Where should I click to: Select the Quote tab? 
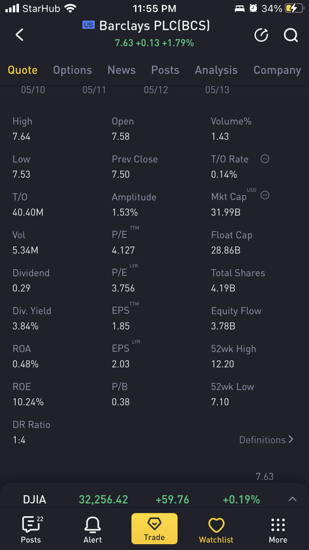pos(23,70)
